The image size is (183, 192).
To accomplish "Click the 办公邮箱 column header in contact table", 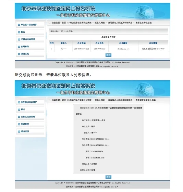I will click(x=123, y=43).
